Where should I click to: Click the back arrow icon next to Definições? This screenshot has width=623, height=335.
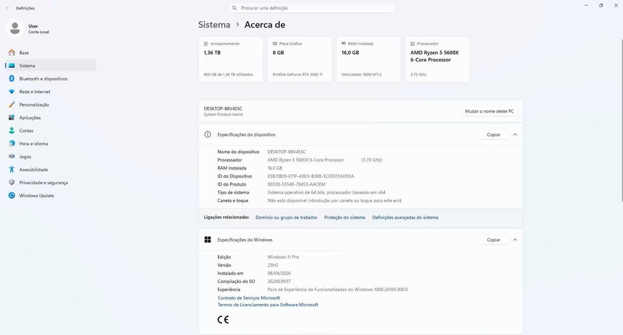pyautogui.click(x=7, y=8)
